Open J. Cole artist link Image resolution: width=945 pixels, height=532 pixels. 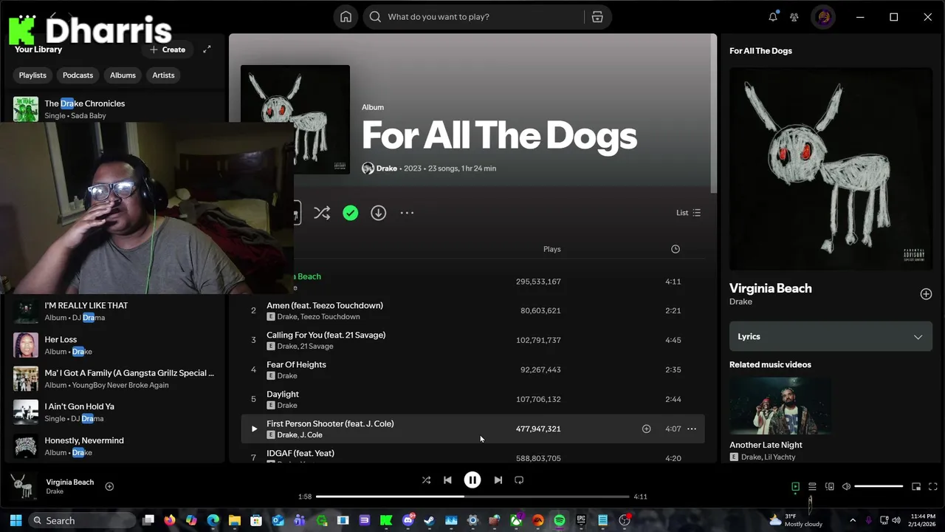click(x=312, y=435)
